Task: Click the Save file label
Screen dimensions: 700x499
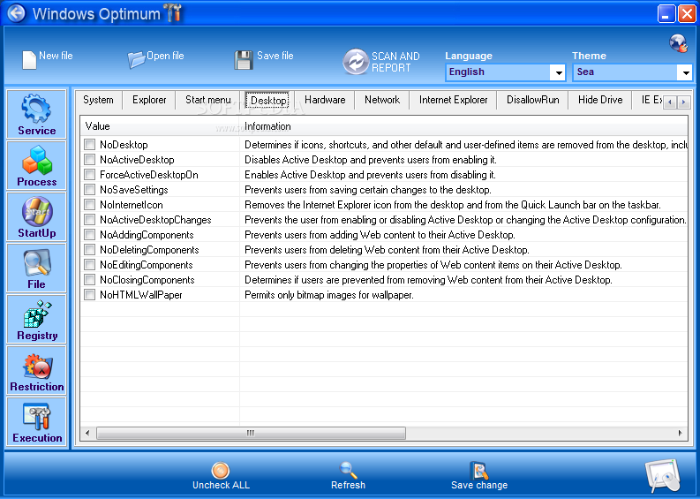Action: click(x=275, y=56)
